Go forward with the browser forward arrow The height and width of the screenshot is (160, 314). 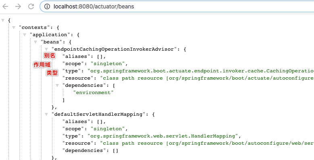(x=18, y=6)
